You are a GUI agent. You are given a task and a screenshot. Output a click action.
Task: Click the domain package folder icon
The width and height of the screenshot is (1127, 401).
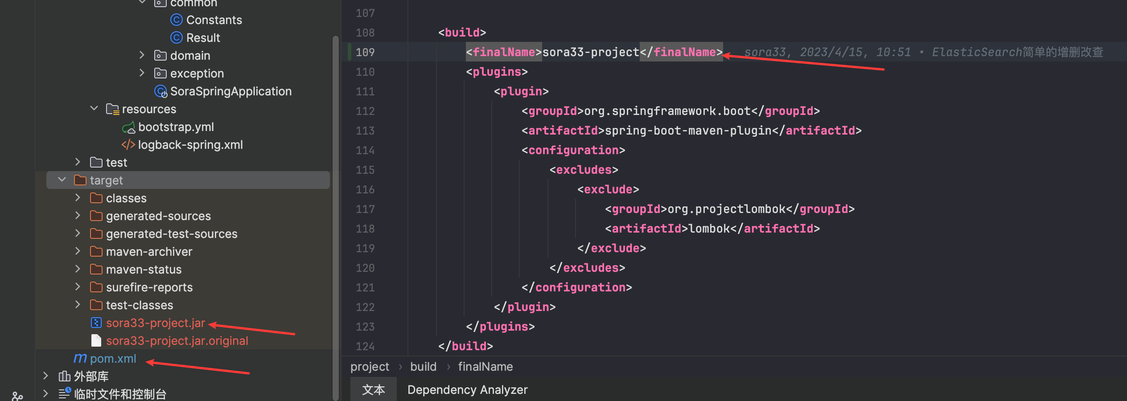[x=160, y=55]
